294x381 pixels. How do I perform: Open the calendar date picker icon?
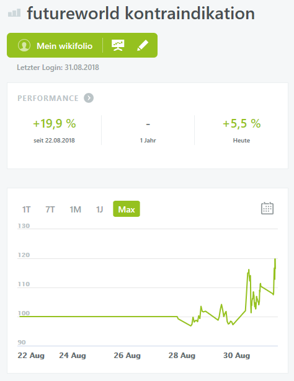pos(267,208)
